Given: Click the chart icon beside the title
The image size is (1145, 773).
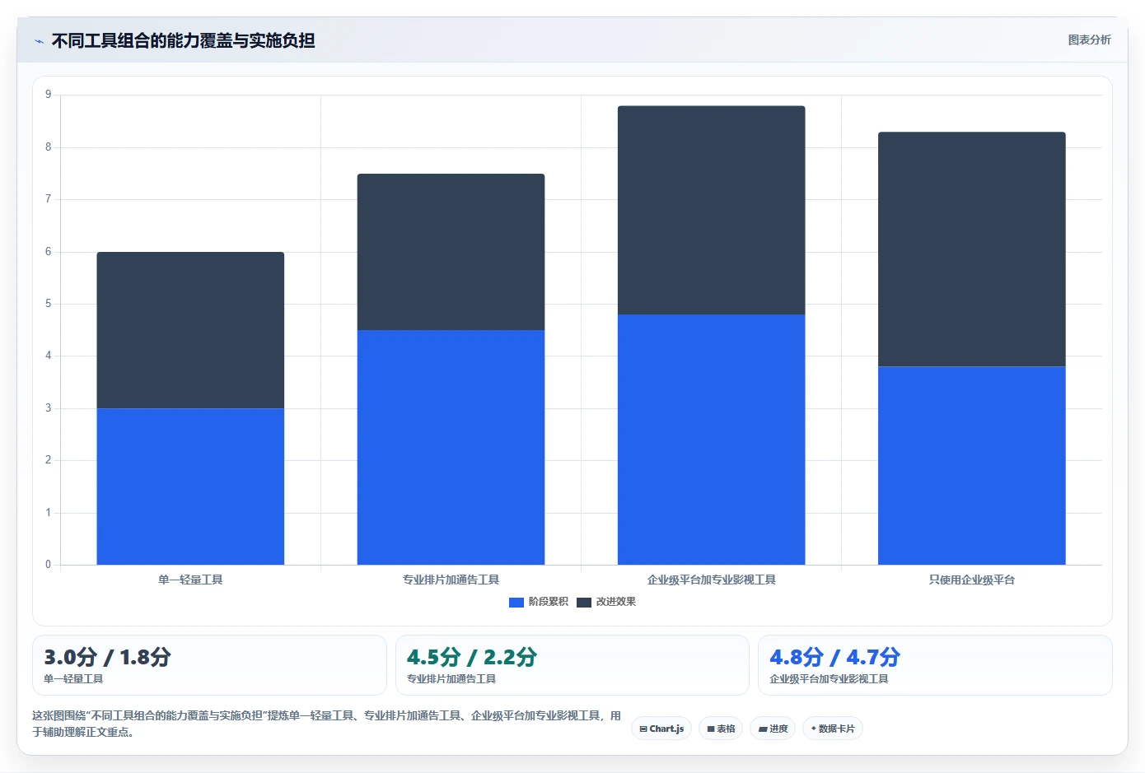Looking at the screenshot, I should coord(39,41).
